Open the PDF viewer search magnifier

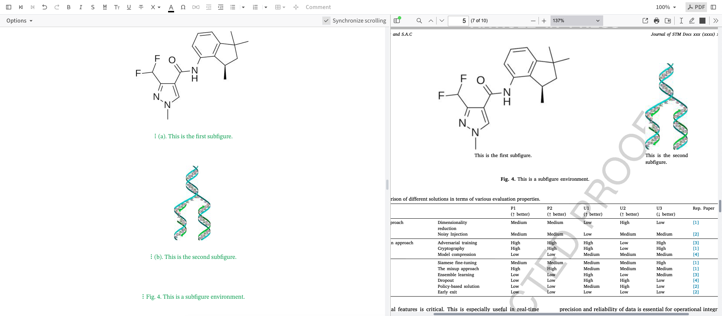[x=419, y=21]
